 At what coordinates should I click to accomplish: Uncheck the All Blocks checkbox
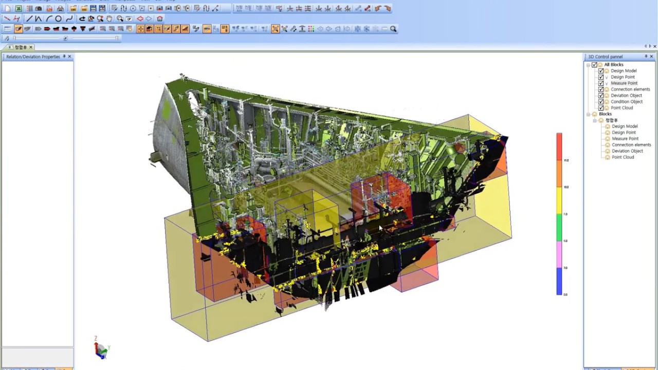pos(594,65)
